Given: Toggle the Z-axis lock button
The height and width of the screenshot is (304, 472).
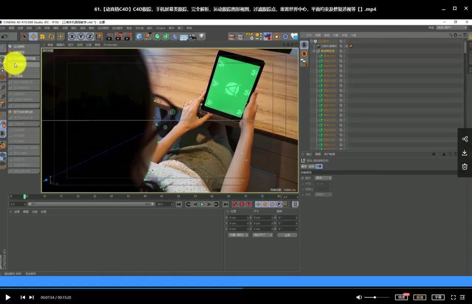Looking at the screenshot, I should coord(90,36).
